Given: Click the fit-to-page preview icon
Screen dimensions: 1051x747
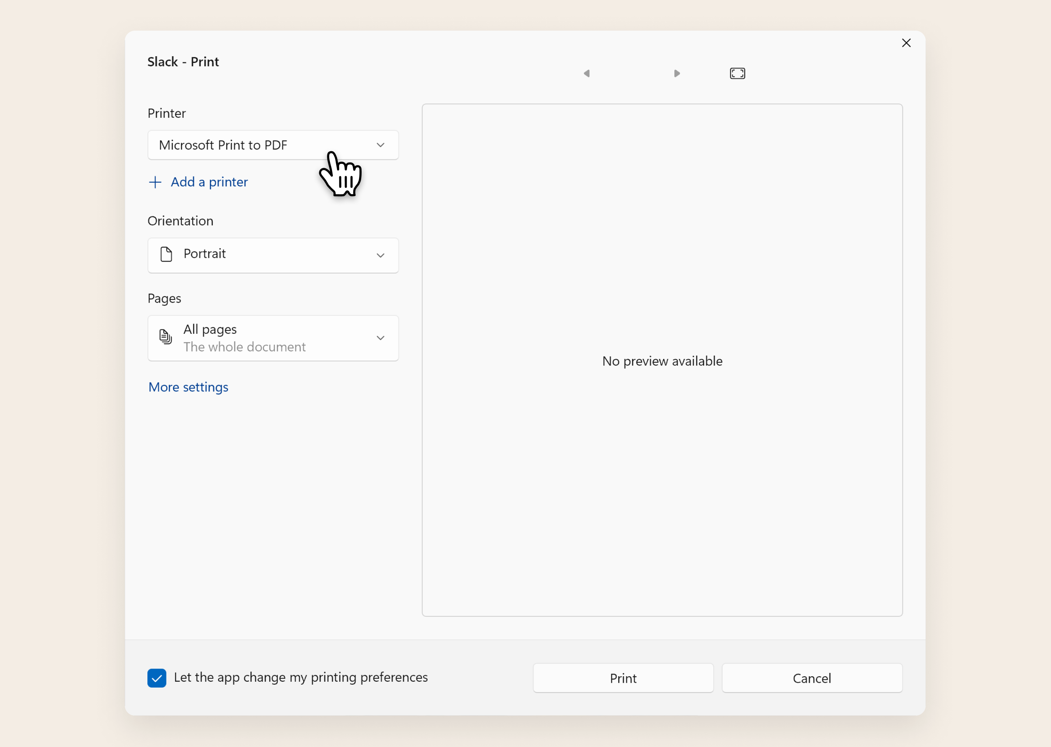Looking at the screenshot, I should [737, 74].
